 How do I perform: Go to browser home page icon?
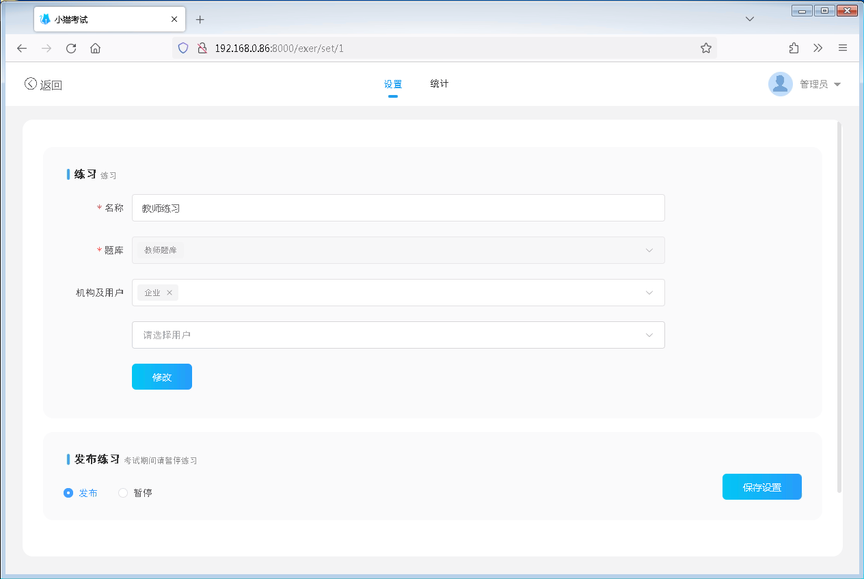[96, 48]
